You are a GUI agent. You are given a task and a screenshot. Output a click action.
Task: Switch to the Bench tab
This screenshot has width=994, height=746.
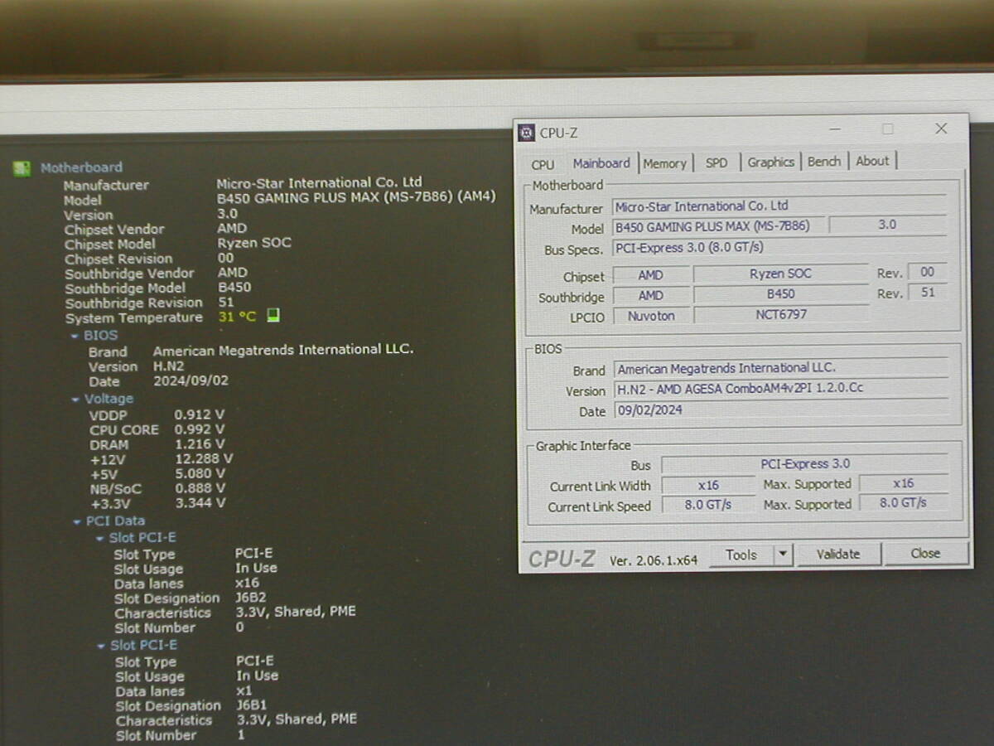tap(824, 162)
